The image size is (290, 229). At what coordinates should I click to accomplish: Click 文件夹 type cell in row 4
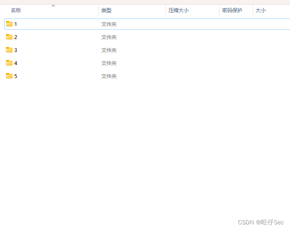[109, 63]
